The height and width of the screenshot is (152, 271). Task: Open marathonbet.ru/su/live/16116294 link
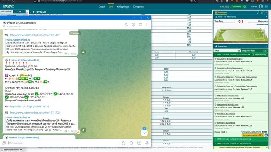point(35,35)
